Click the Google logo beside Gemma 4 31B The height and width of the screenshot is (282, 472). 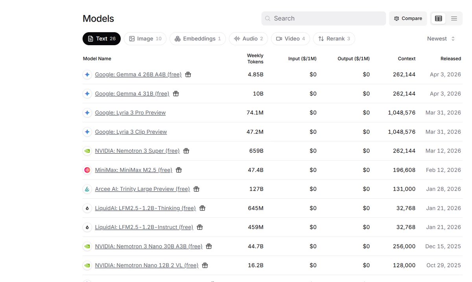tap(87, 94)
